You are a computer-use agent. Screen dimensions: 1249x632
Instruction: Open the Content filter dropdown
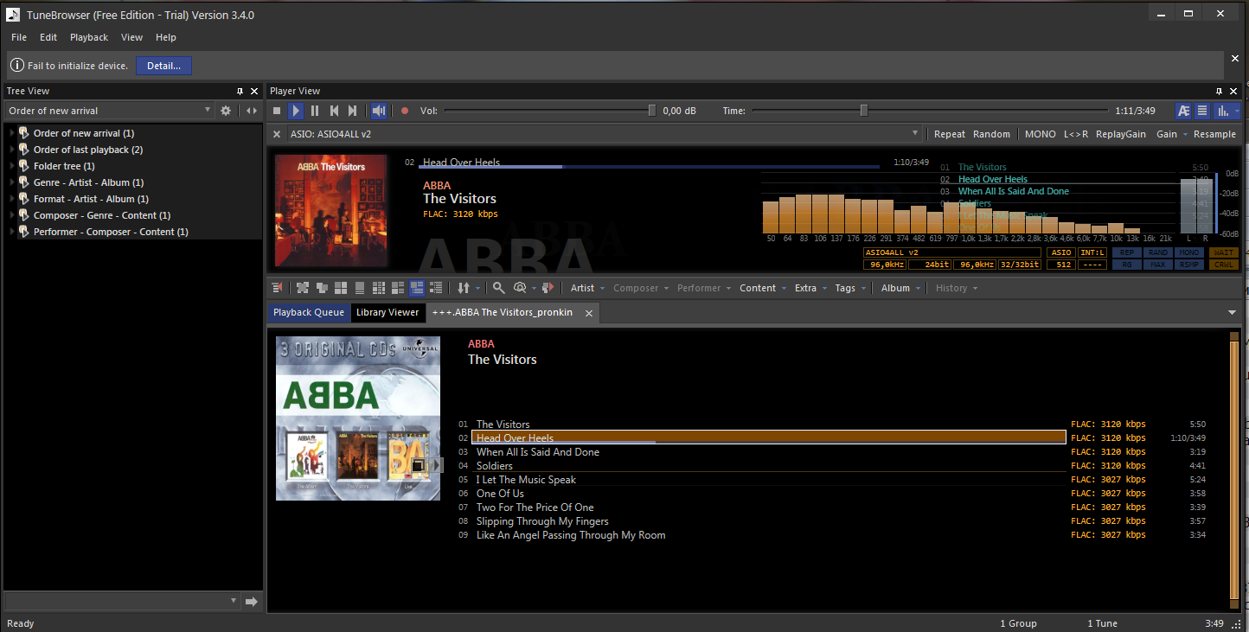763,288
